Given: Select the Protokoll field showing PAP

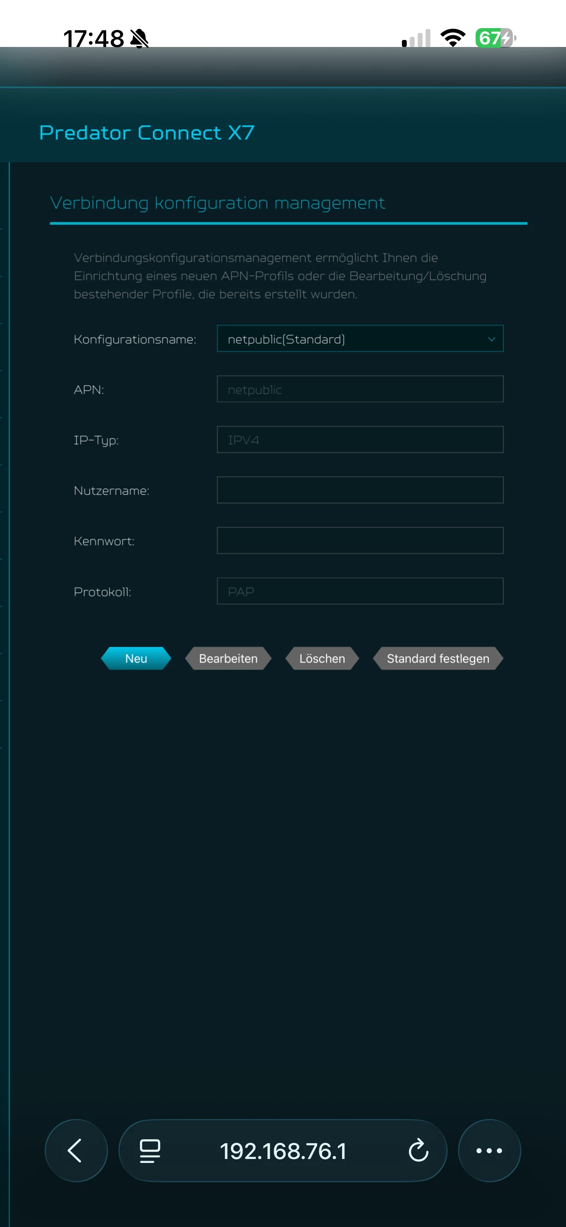Looking at the screenshot, I should pos(360,591).
